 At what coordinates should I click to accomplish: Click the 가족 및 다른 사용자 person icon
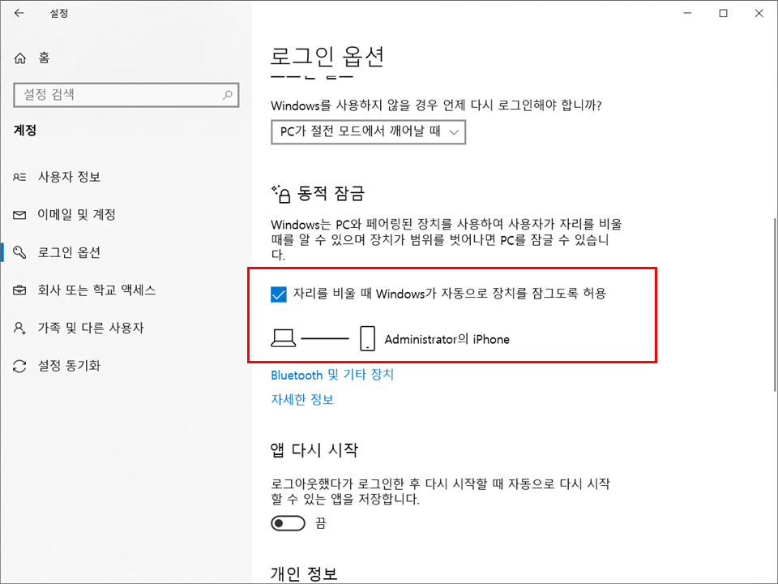coord(19,328)
